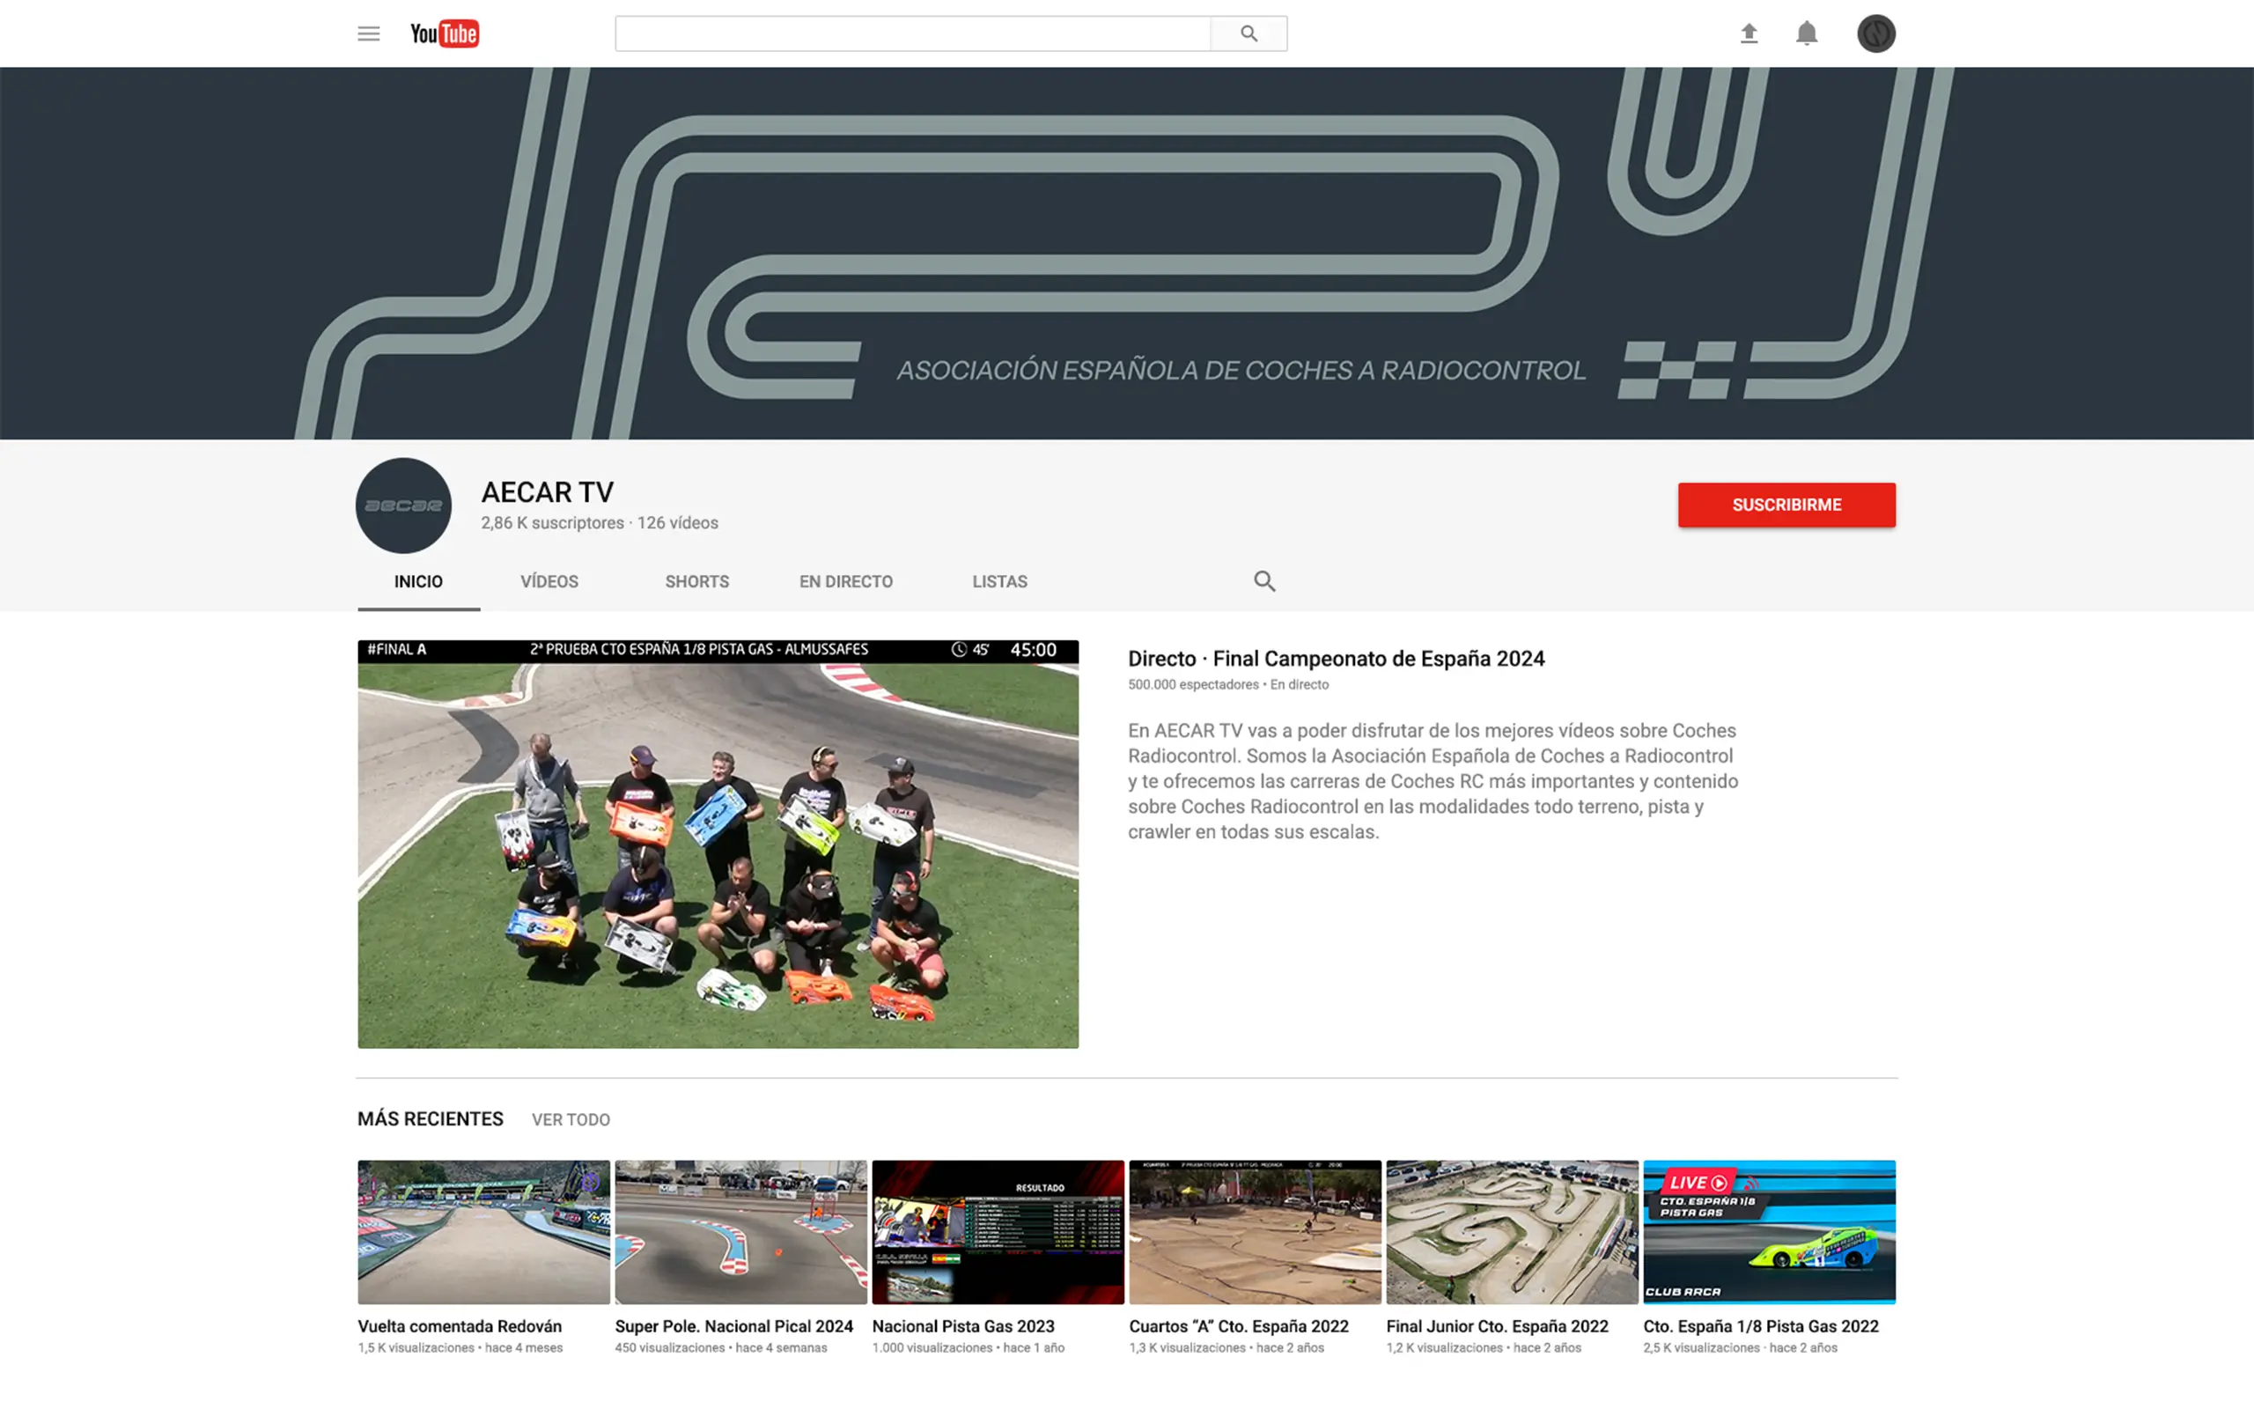Click the Ver Todo link
This screenshot has width=2254, height=1409.
(570, 1119)
